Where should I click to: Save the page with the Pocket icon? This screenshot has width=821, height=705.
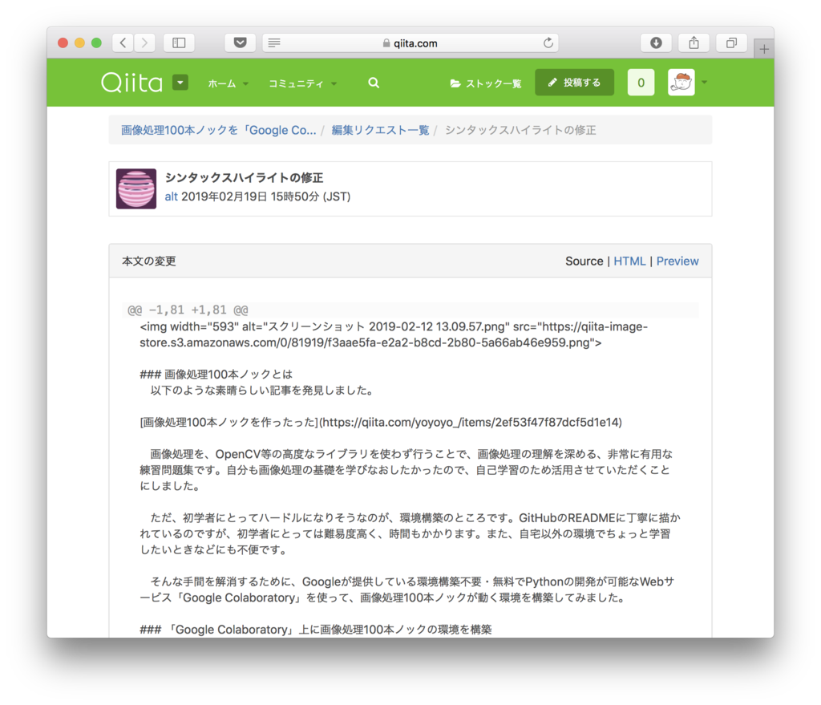pyautogui.click(x=241, y=43)
